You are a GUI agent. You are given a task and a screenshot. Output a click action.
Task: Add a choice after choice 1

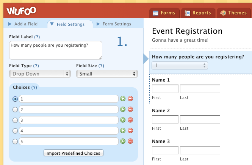pyautogui.click(x=123, y=99)
